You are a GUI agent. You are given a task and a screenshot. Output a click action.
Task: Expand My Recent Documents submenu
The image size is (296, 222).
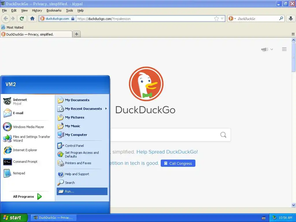pos(82,109)
